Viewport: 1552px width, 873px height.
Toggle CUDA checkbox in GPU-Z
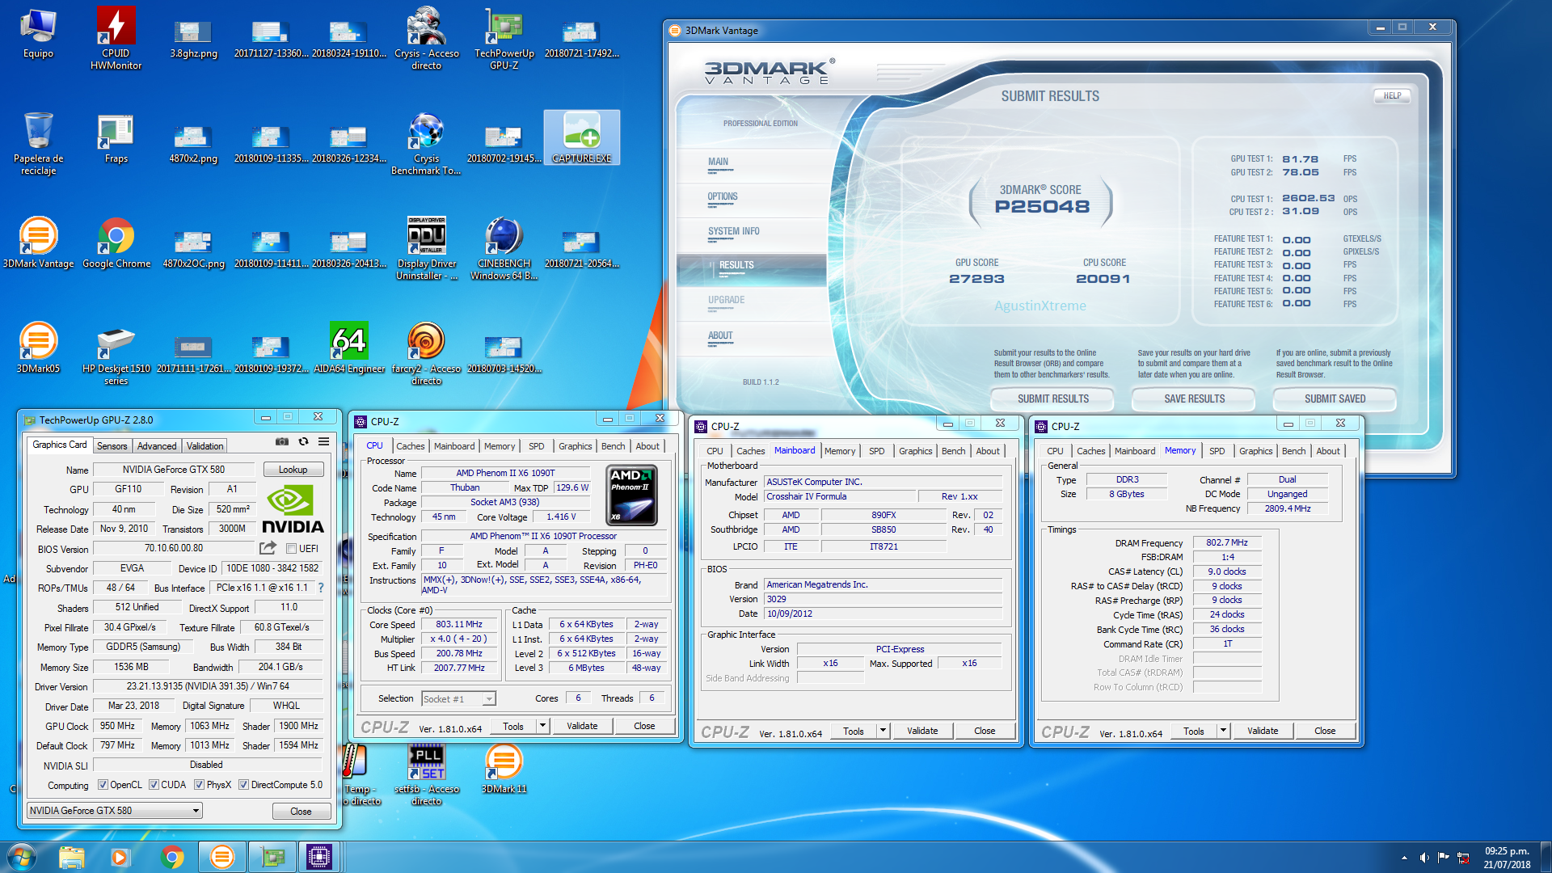click(154, 785)
